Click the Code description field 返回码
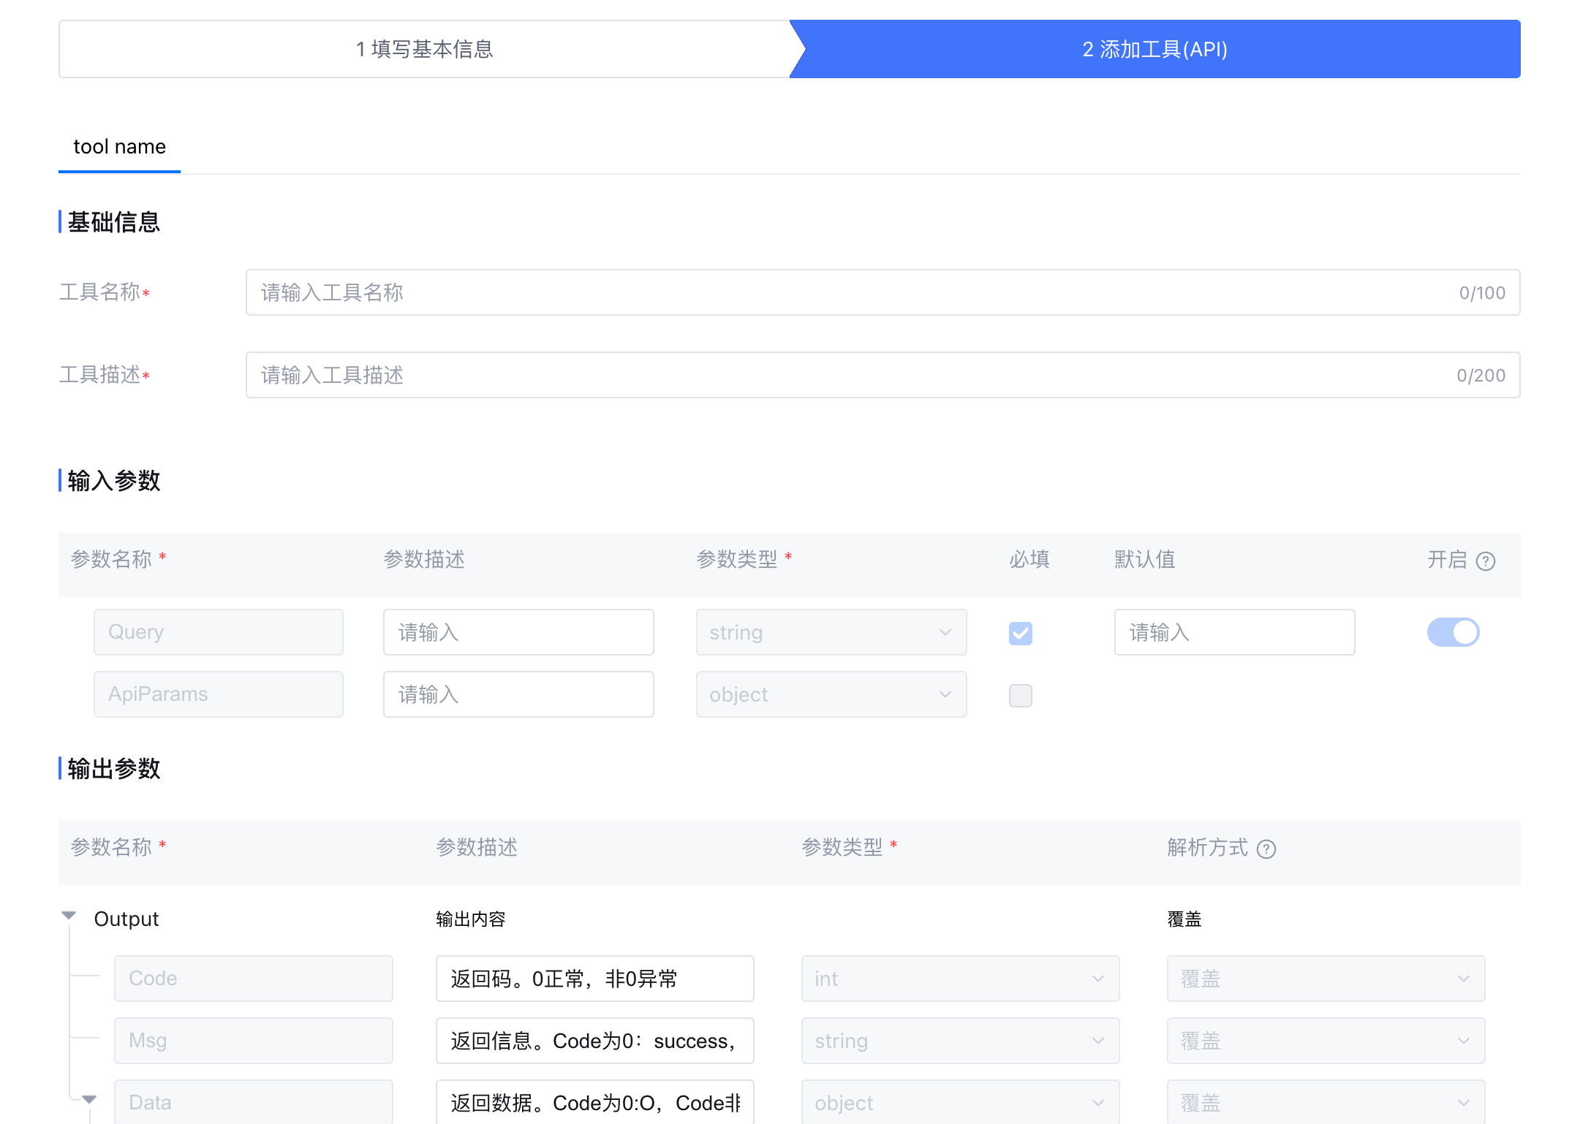 point(594,979)
